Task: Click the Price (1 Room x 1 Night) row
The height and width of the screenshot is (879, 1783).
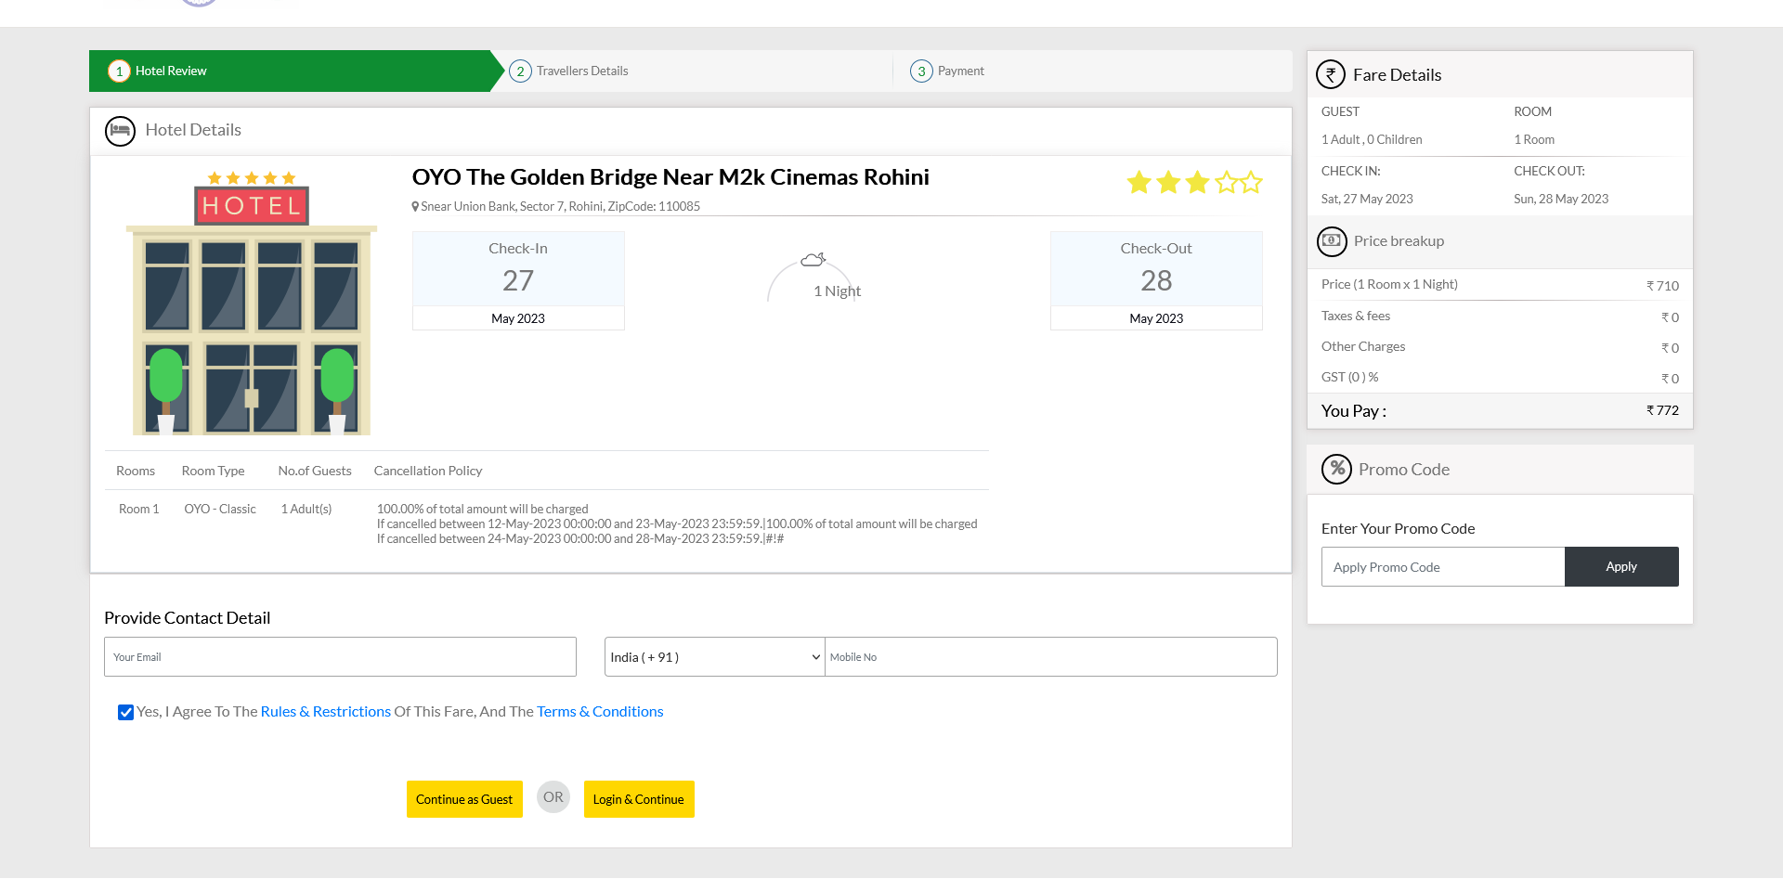Action: tap(1500, 285)
